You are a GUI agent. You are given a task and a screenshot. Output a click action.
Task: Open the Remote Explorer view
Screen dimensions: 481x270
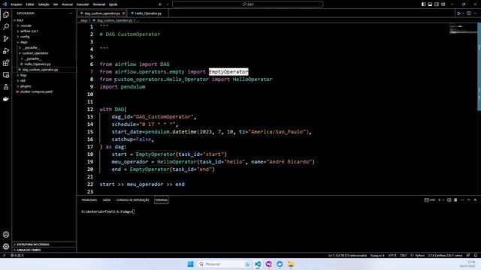pyautogui.click(x=6, y=75)
